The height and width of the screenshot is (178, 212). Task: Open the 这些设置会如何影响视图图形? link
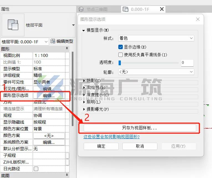(112, 137)
